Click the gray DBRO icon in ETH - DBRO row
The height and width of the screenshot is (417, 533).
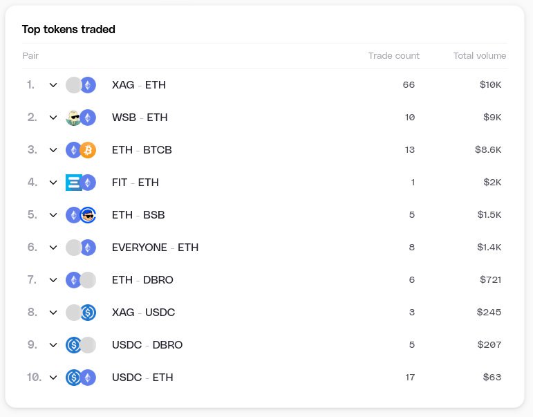88,280
